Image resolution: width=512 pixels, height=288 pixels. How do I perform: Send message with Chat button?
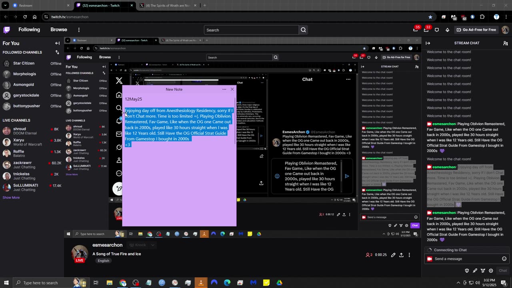tap(503, 271)
